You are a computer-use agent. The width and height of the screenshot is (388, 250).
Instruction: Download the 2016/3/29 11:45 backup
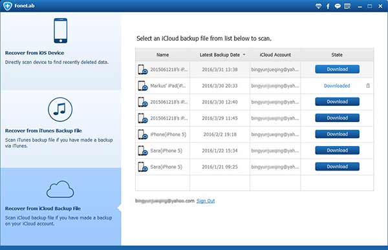338,118
